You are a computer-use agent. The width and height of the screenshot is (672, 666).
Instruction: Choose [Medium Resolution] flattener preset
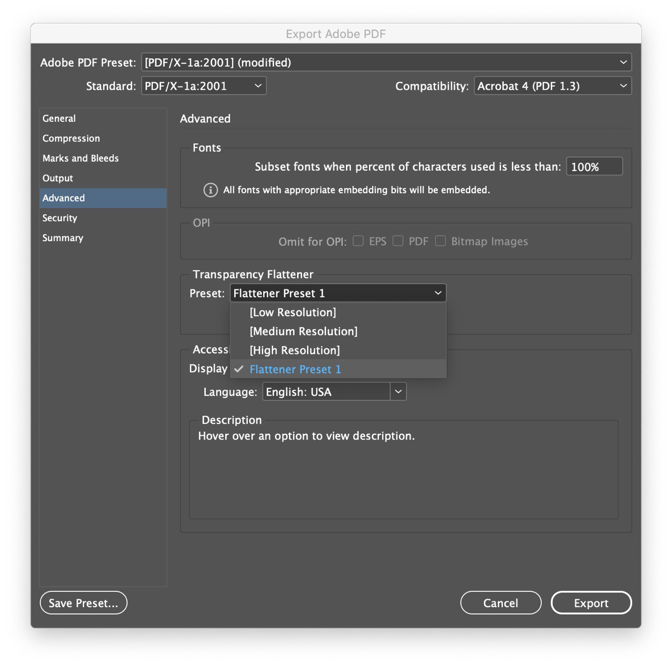click(x=338, y=331)
